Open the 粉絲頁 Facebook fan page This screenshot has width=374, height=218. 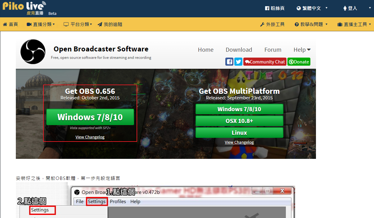[275, 8]
